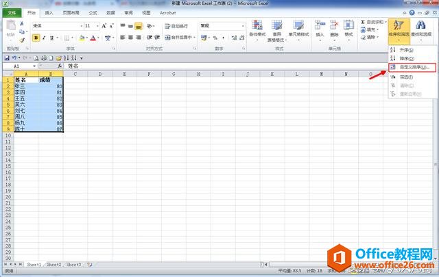Click the comma style icon
This screenshot has height=277, width=439.
[223, 38]
